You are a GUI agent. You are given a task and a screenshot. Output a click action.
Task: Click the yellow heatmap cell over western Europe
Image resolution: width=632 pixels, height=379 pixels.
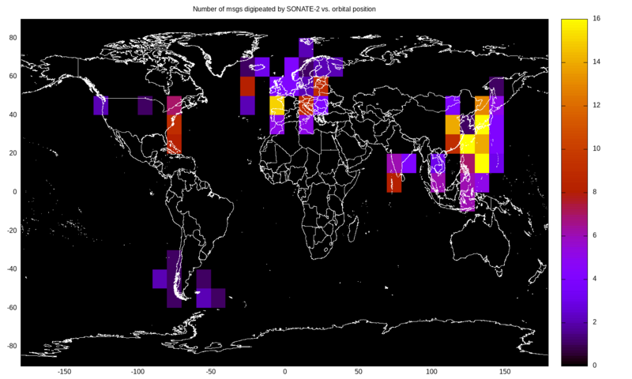[x=276, y=105]
